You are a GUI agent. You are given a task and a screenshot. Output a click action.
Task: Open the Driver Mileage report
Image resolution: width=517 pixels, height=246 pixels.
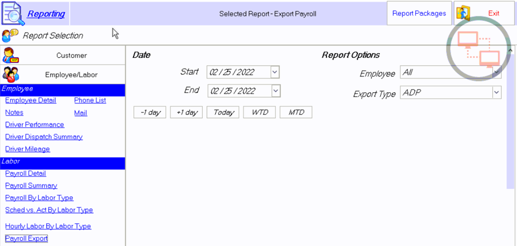tap(28, 149)
